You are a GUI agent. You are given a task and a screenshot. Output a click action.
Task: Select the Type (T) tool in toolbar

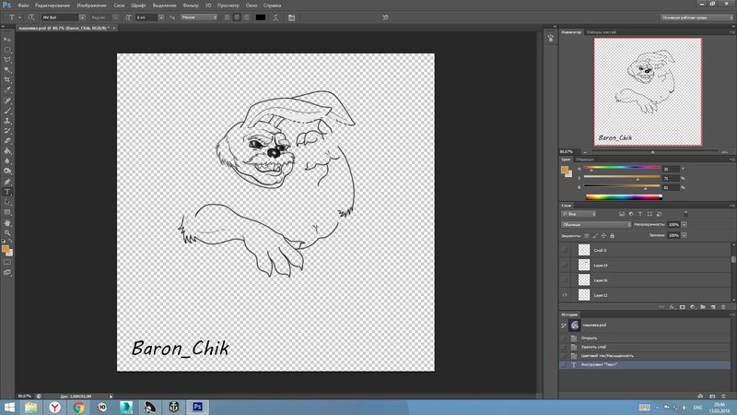[x=7, y=191]
